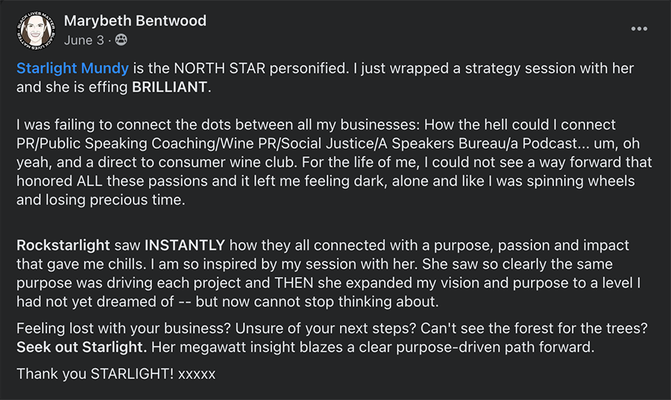This screenshot has width=671, height=400.
Task: Click the bold word INSTANTLY
Action: [185, 245]
